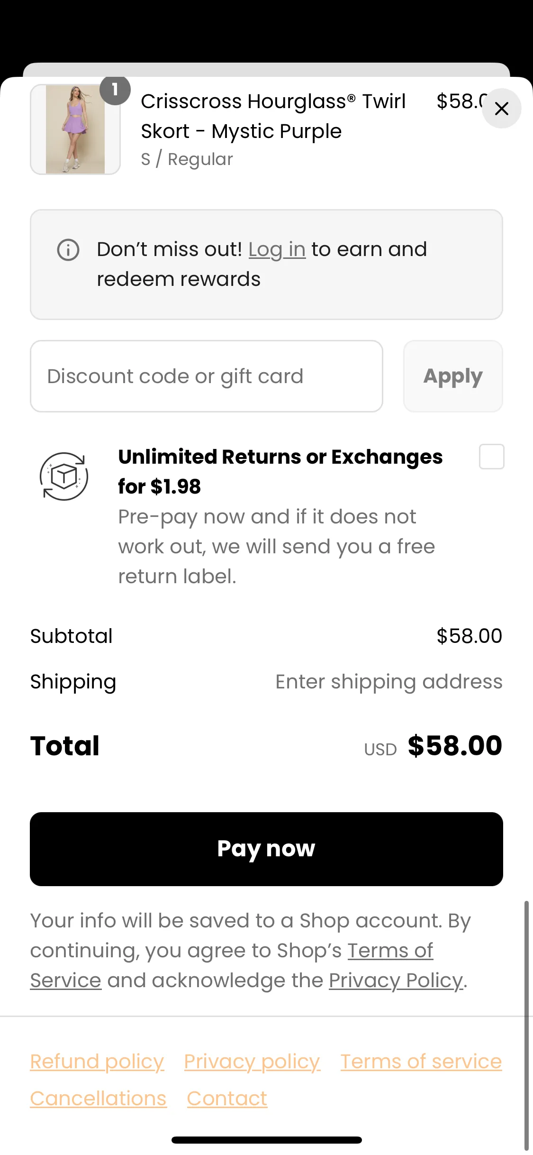Focus the discount code or gift card field
The height and width of the screenshot is (1155, 533).
[x=207, y=376]
